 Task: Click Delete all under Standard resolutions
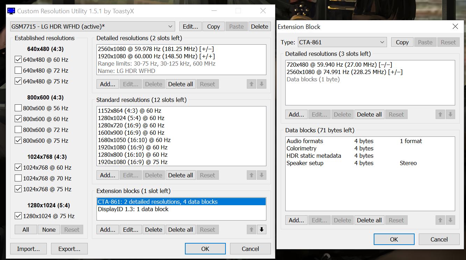pyautogui.click(x=180, y=175)
